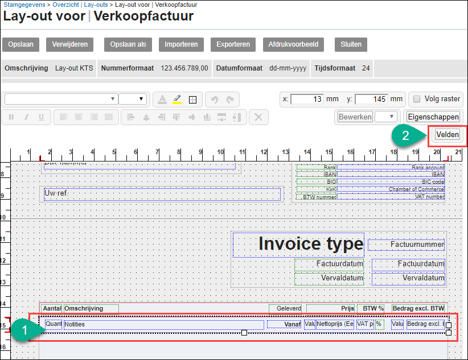The image size is (468, 360).
Task: Select left align toggle in formatting bar
Action: coord(63,117)
